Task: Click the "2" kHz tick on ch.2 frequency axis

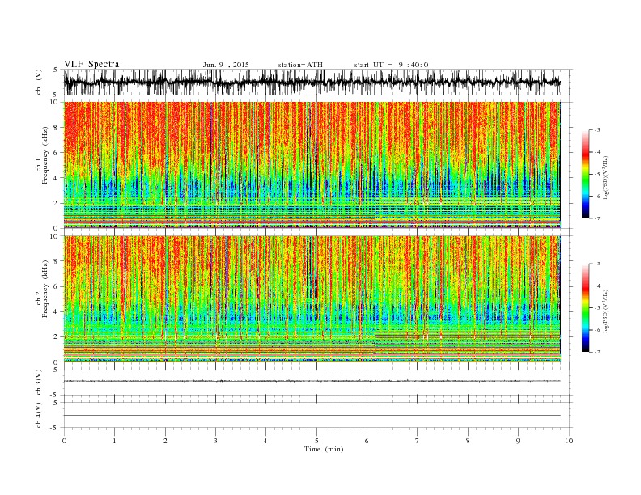Action: [x=57, y=337]
